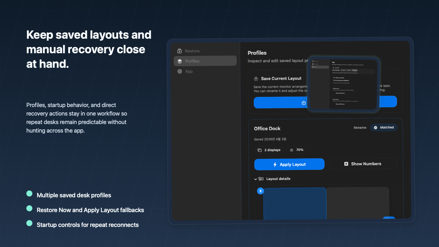Switch to the App settings tab
Image resolution: width=439 pixels, height=247 pixels.
(189, 71)
